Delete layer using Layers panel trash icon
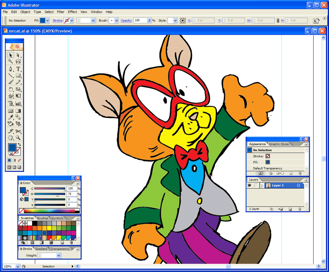This screenshot has height=272, width=329. click(300, 209)
